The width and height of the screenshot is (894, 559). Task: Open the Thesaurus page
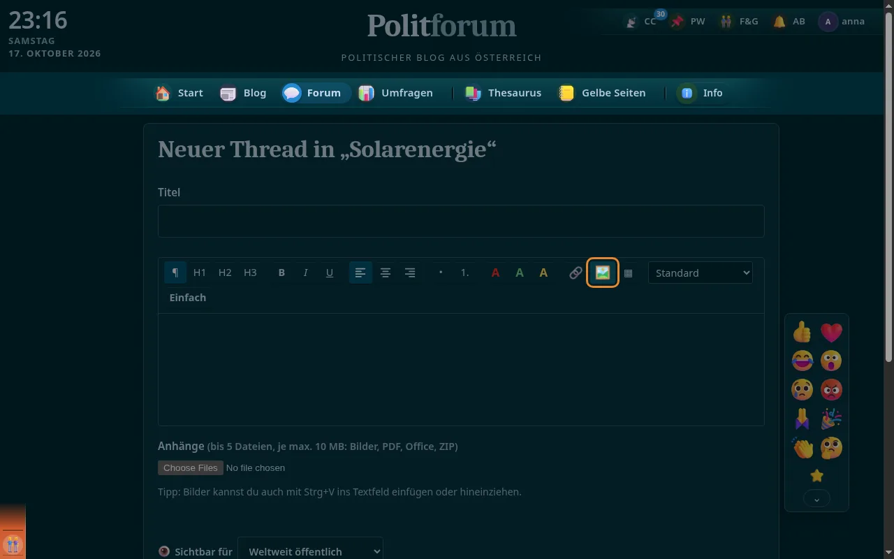click(503, 93)
